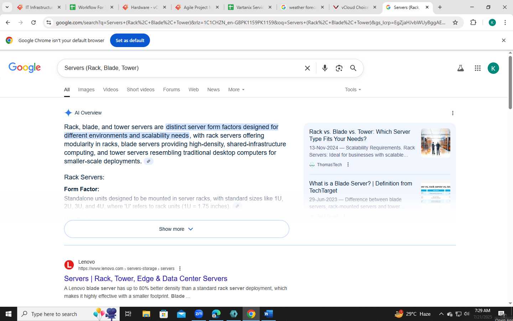Open Lenovo Servers result link
The width and height of the screenshot is (513, 321).
[146, 279]
